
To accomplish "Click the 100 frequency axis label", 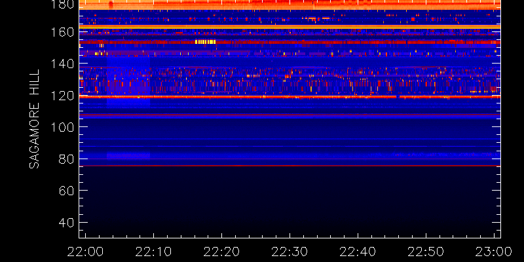I will coord(62,127).
